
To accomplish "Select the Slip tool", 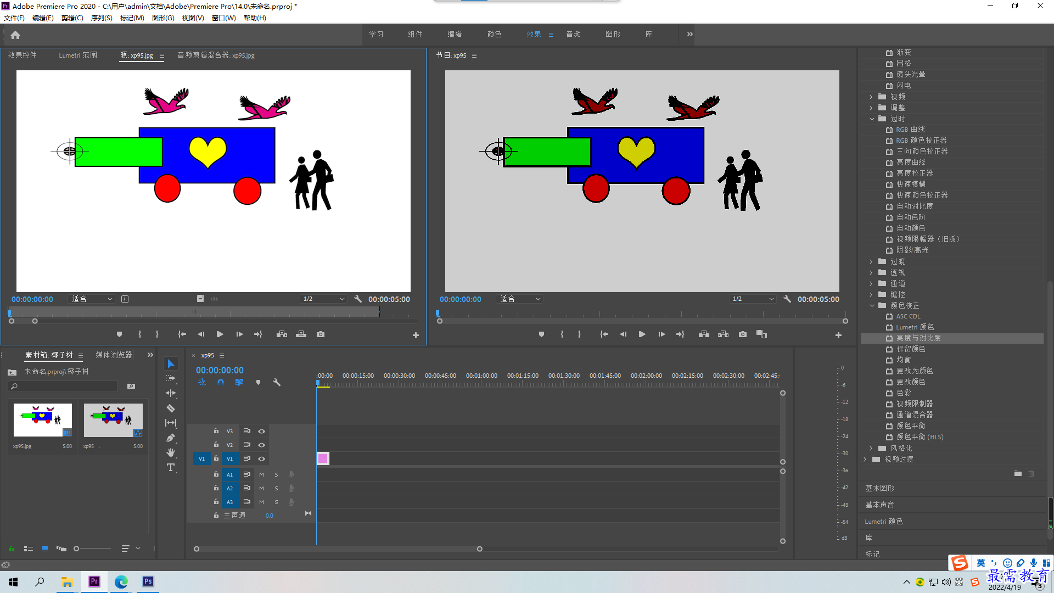I will [171, 423].
